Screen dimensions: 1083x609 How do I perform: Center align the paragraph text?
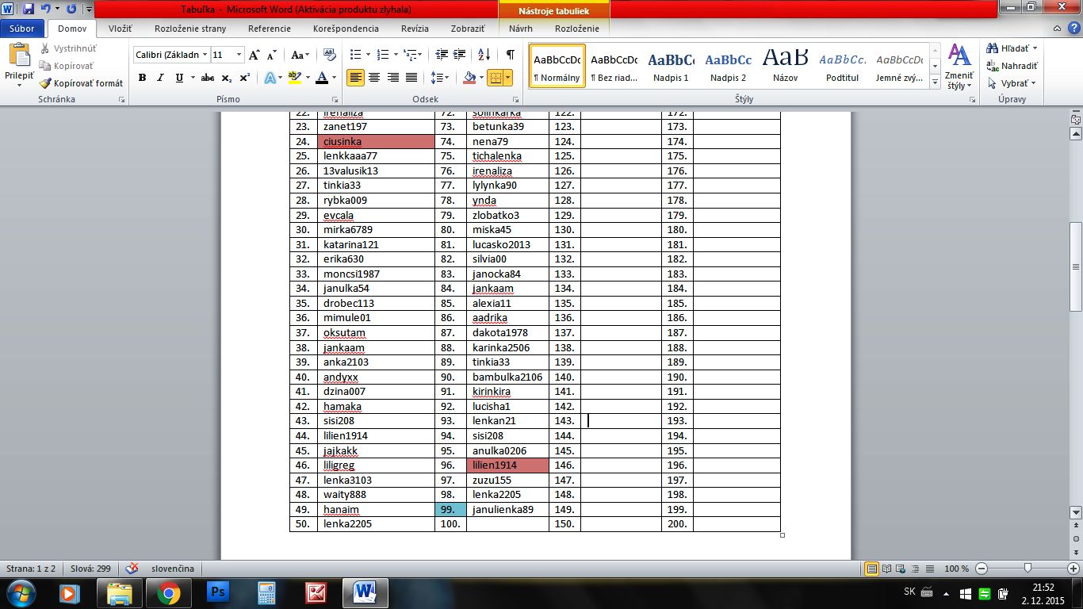point(373,78)
